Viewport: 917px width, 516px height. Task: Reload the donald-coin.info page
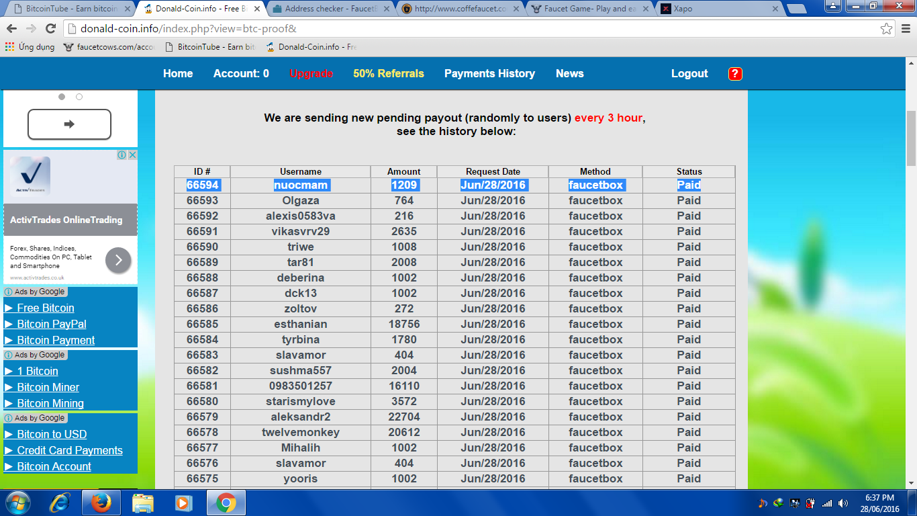[50, 29]
